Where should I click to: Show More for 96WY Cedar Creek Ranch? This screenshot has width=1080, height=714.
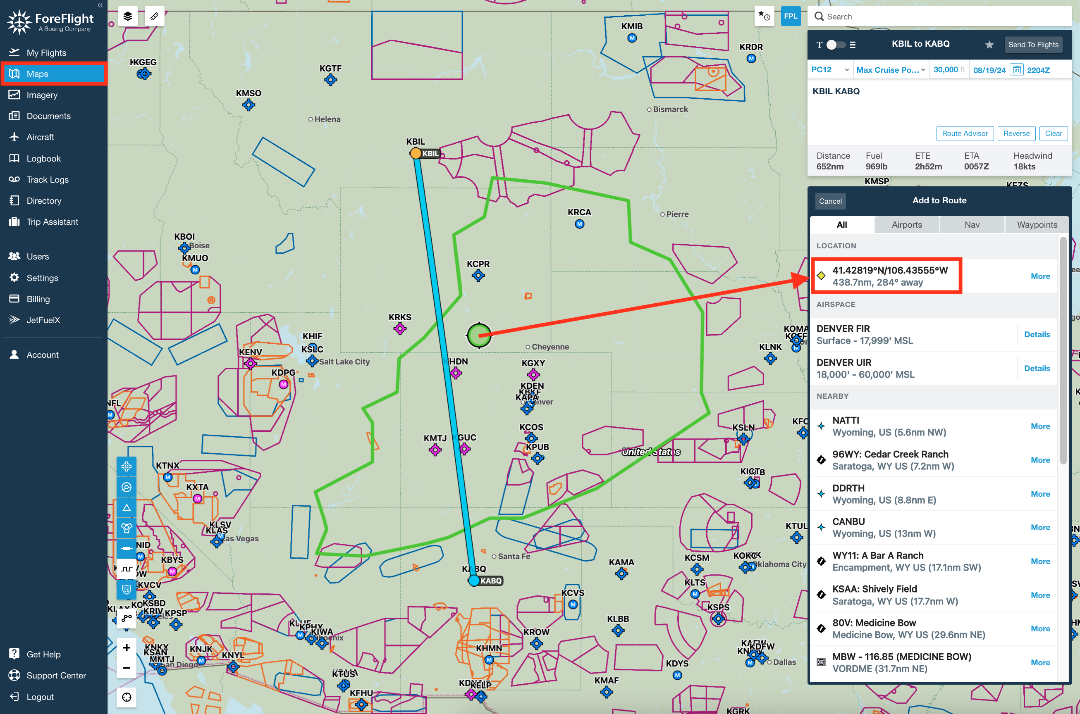click(1040, 460)
